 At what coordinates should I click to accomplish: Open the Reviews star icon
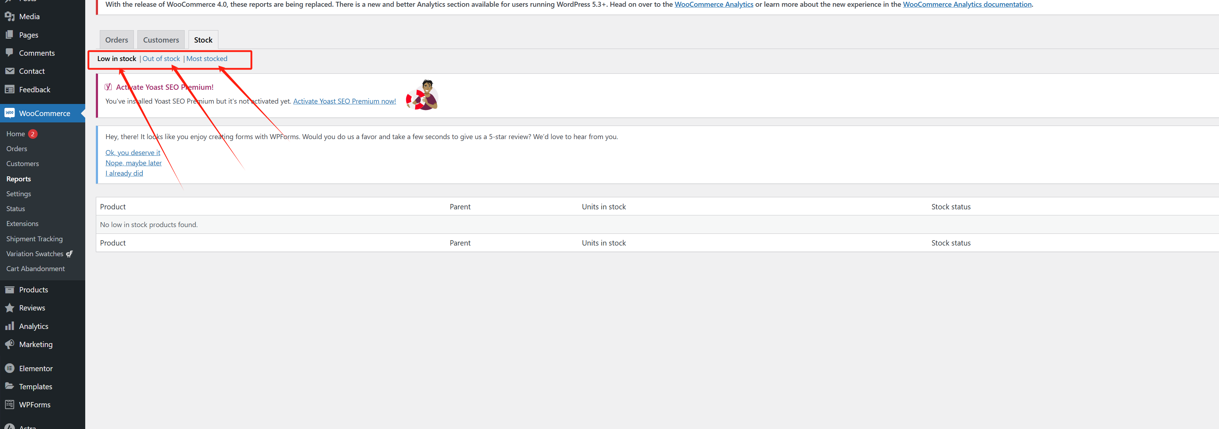pos(10,307)
